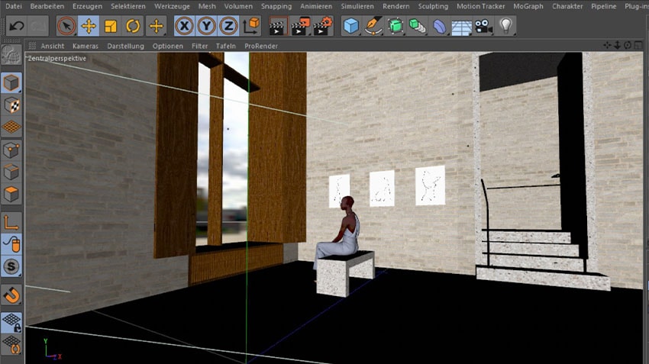This screenshot has height=364, width=649.
Task: Click the viewport pan navigation icon
Action: [x=607, y=45]
